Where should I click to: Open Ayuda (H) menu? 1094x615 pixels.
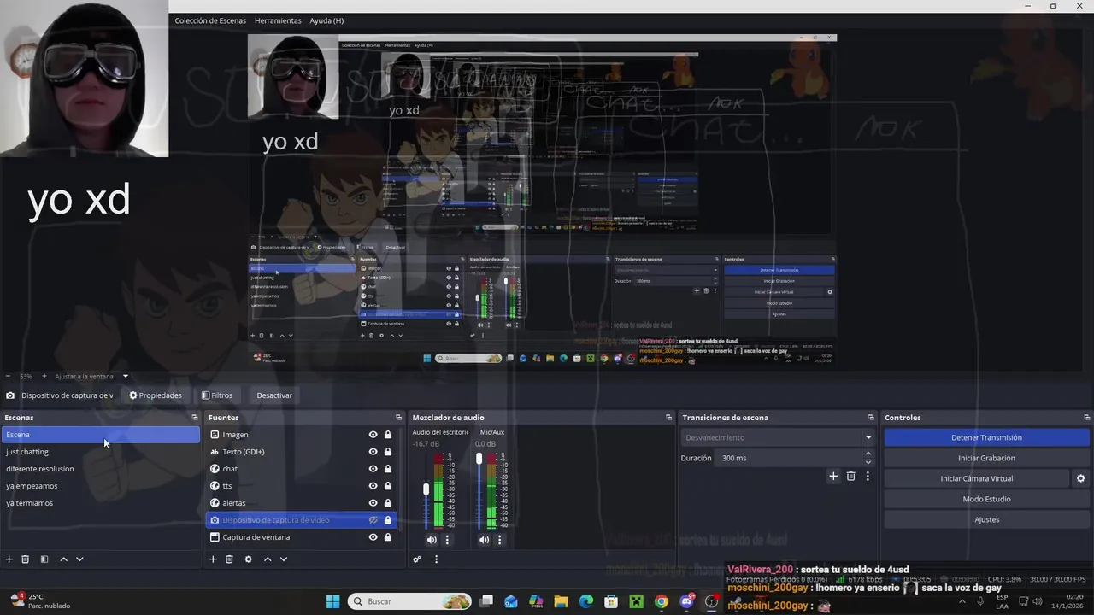click(326, 20)
